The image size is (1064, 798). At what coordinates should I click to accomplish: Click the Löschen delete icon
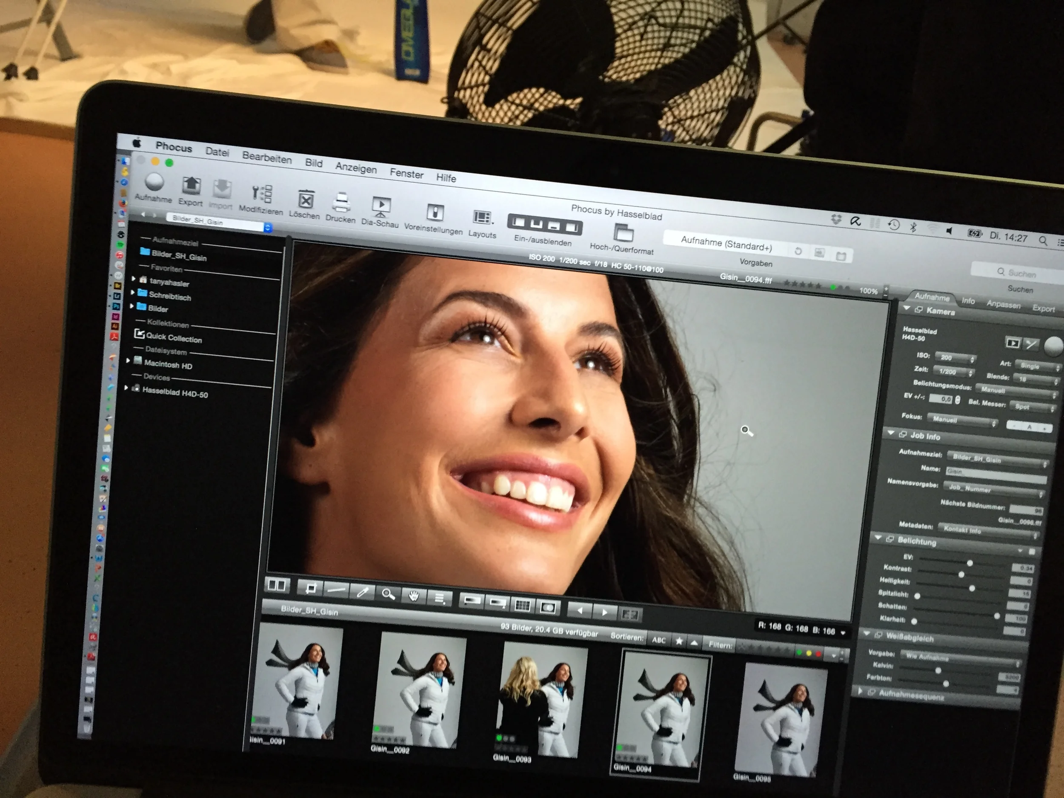(x=306, y=200)
